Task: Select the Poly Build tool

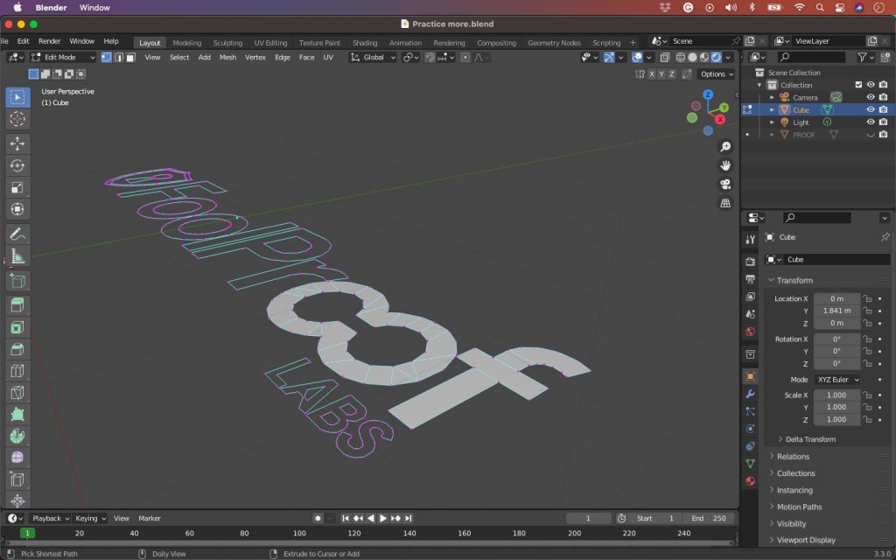Action: coord(17,414)
